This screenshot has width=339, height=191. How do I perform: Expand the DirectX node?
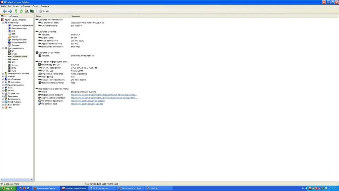tap(3, 91)
